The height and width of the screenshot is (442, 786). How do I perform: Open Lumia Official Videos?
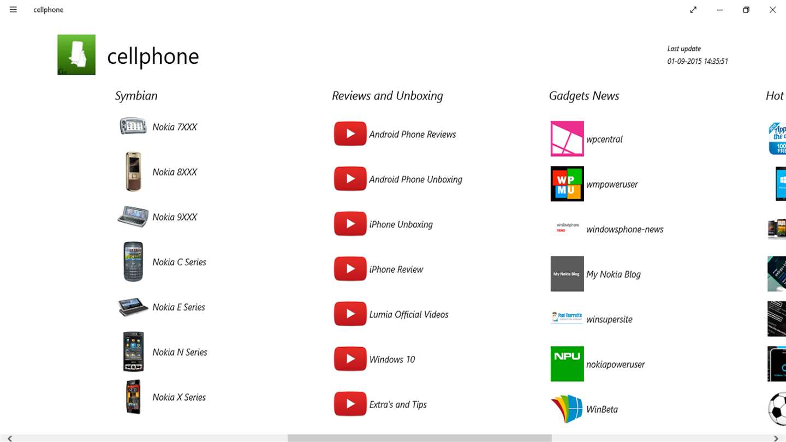pos(408,314)
